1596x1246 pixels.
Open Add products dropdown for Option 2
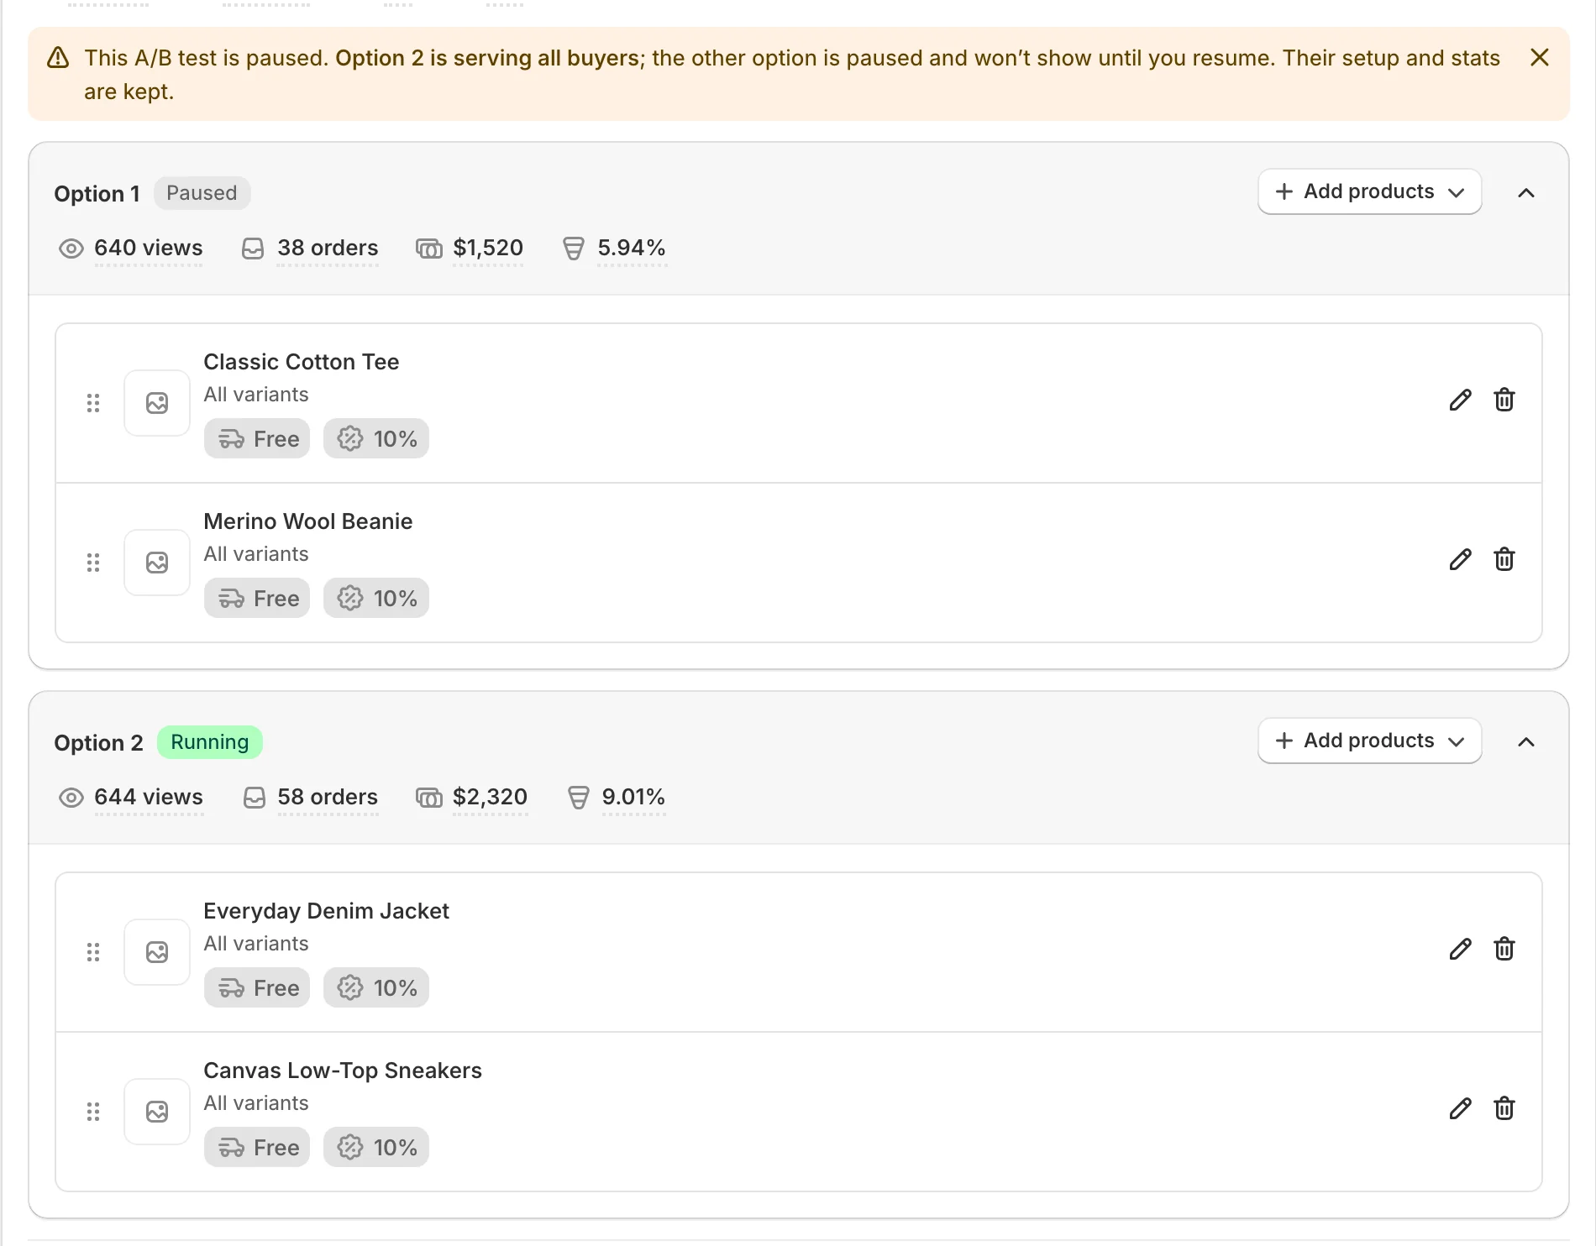point(1369,741)
